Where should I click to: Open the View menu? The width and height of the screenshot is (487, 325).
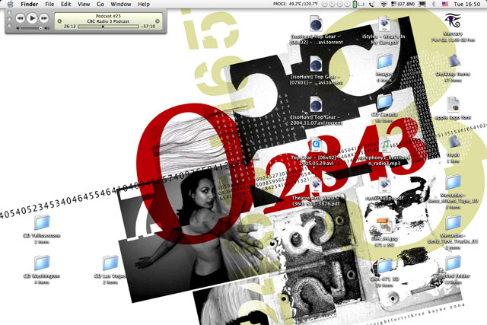tap(84, 4)
